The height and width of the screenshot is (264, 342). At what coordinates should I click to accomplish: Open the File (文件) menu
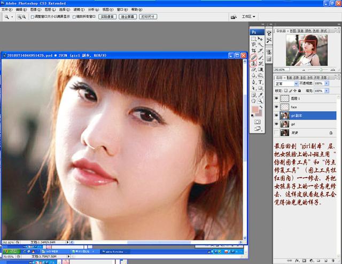tap(6, 10)
